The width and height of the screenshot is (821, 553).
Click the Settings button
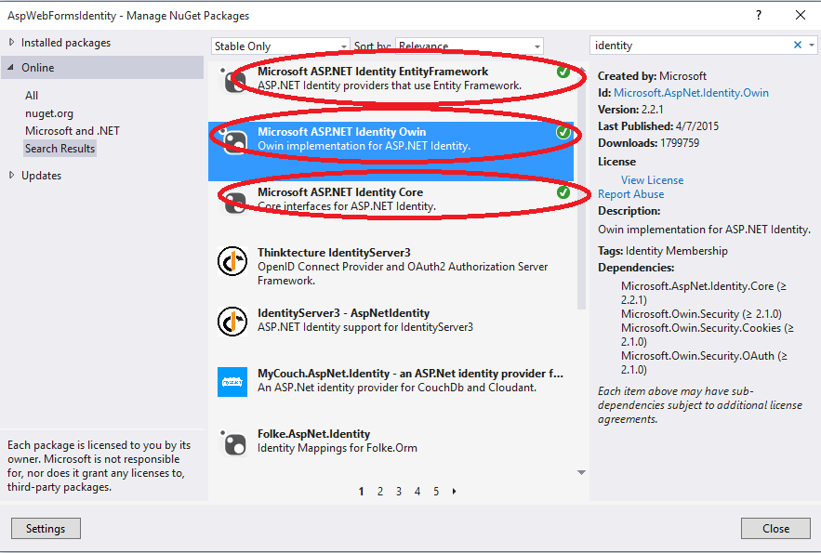click(46, 529)
